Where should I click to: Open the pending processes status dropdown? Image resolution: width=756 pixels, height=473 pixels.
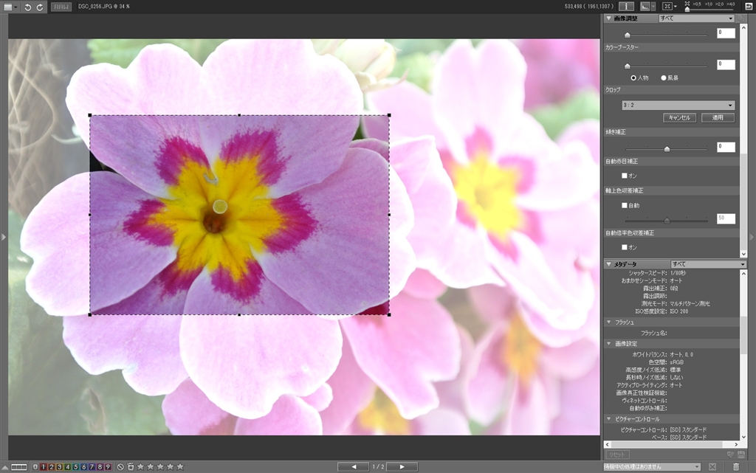point(652,467)
